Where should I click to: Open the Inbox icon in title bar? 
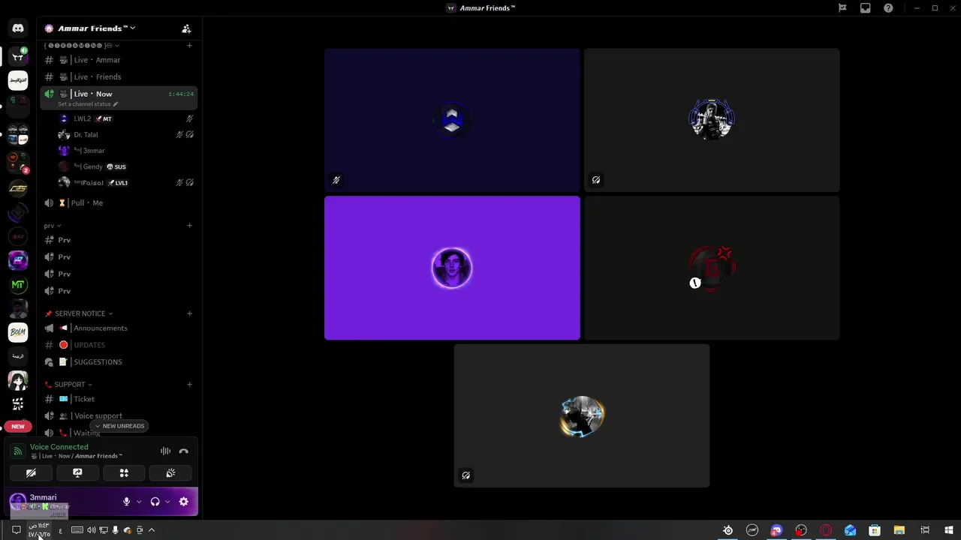pos(865,8)
